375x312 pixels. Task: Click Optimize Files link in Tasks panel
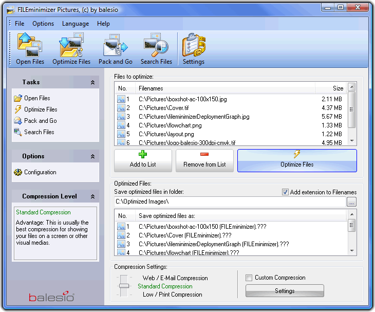pyautogui.click(x=41, y=109)
